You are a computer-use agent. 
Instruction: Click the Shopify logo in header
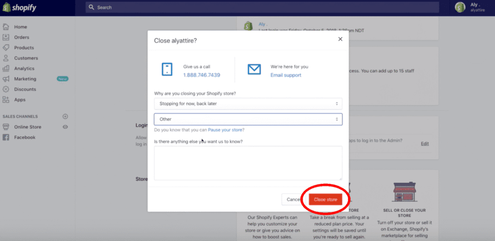pyautogui.click(x=19, y=8)
